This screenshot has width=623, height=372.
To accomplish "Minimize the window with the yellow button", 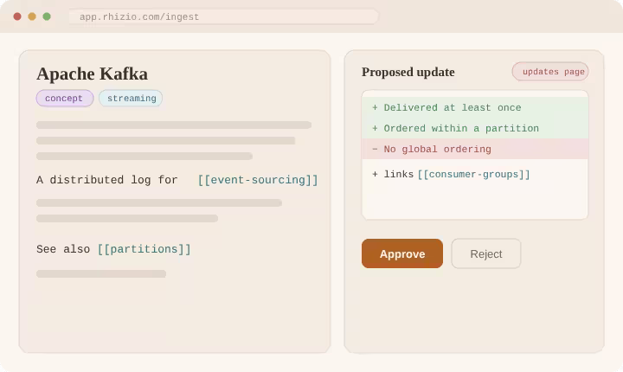I will 32,16.
